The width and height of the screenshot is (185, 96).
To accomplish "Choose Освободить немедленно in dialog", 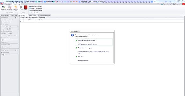I will 94,42.
